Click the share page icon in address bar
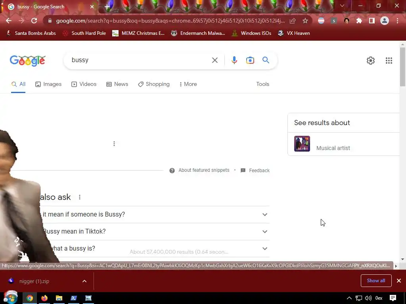 [x=293, y=21]
